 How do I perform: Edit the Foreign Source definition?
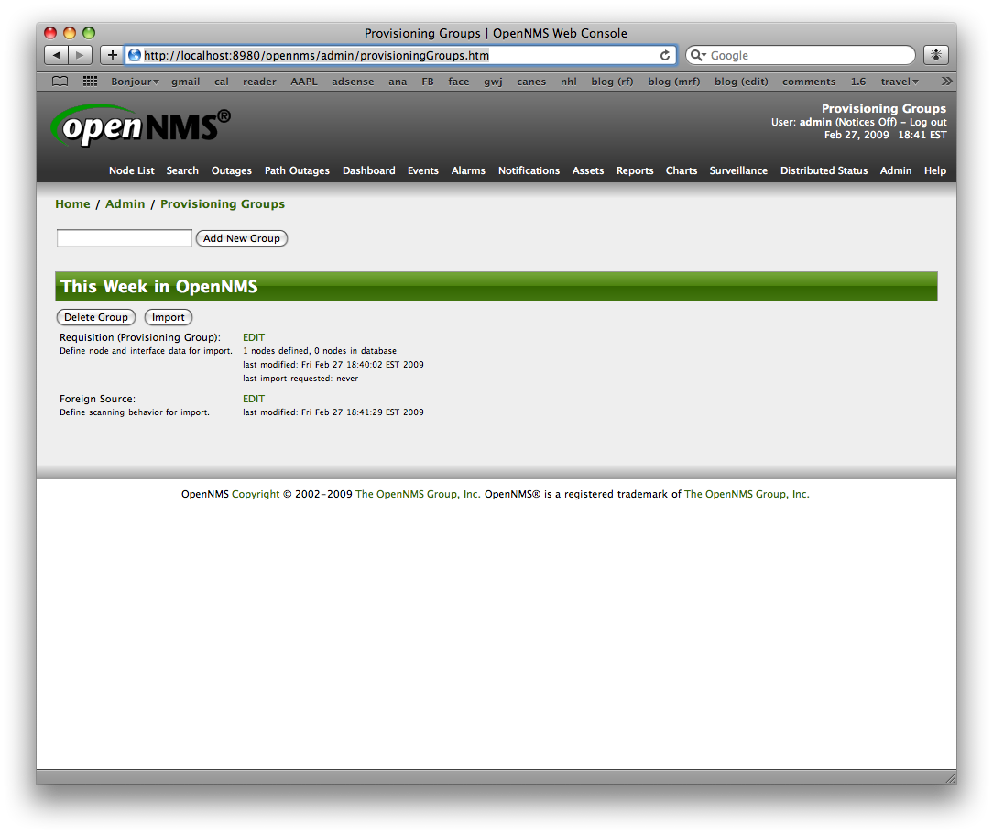[254, 399]
